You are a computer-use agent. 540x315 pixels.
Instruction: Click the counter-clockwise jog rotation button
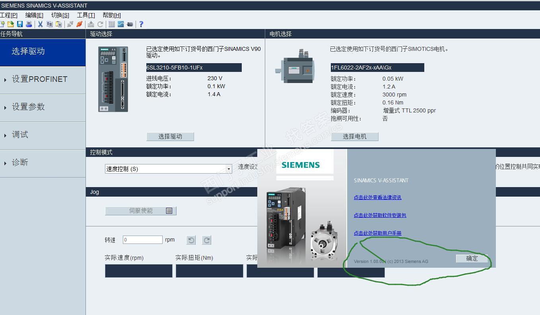click(191, 240)
